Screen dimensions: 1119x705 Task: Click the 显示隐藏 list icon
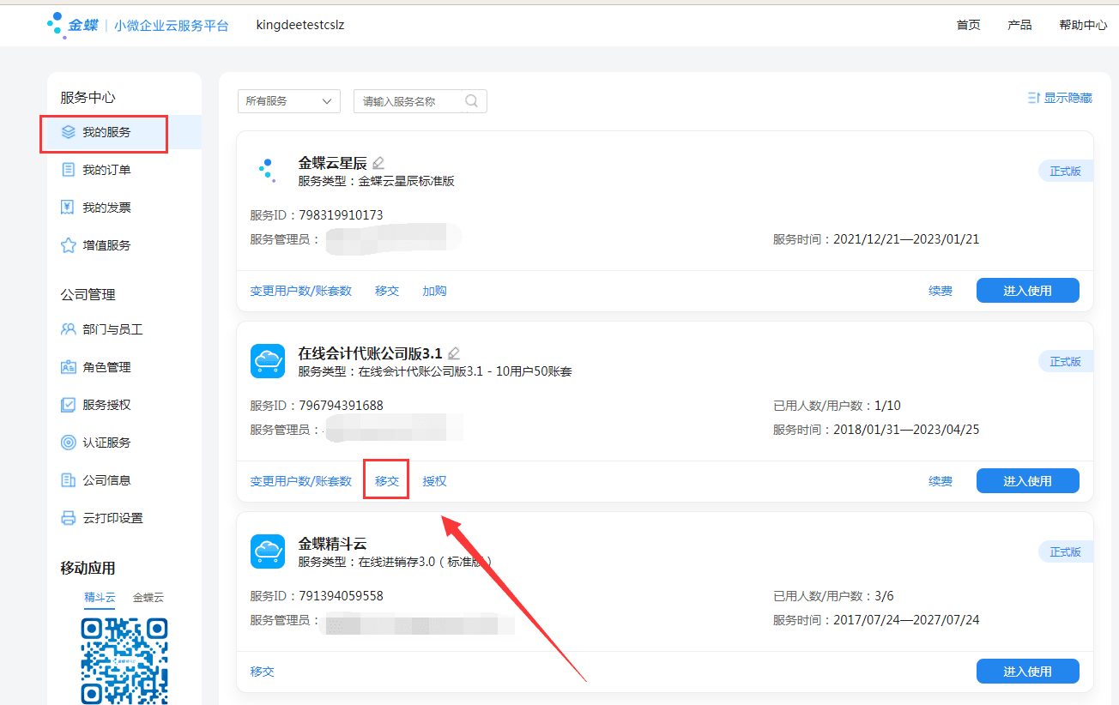[x=1034, y=98]
